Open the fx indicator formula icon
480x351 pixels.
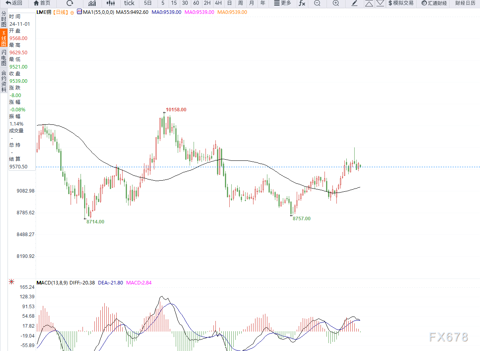302,3
